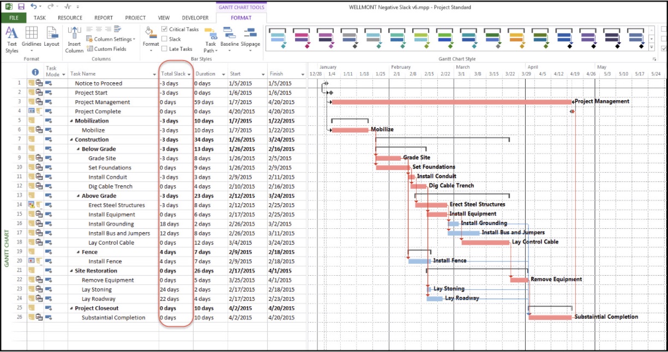Open the Total Slack column filter dropdown
Screen dimensions: 668x352
[x=189, y=74]
